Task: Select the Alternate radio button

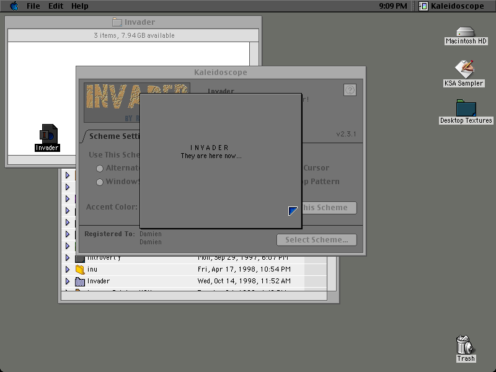Action: pos(100,168)
